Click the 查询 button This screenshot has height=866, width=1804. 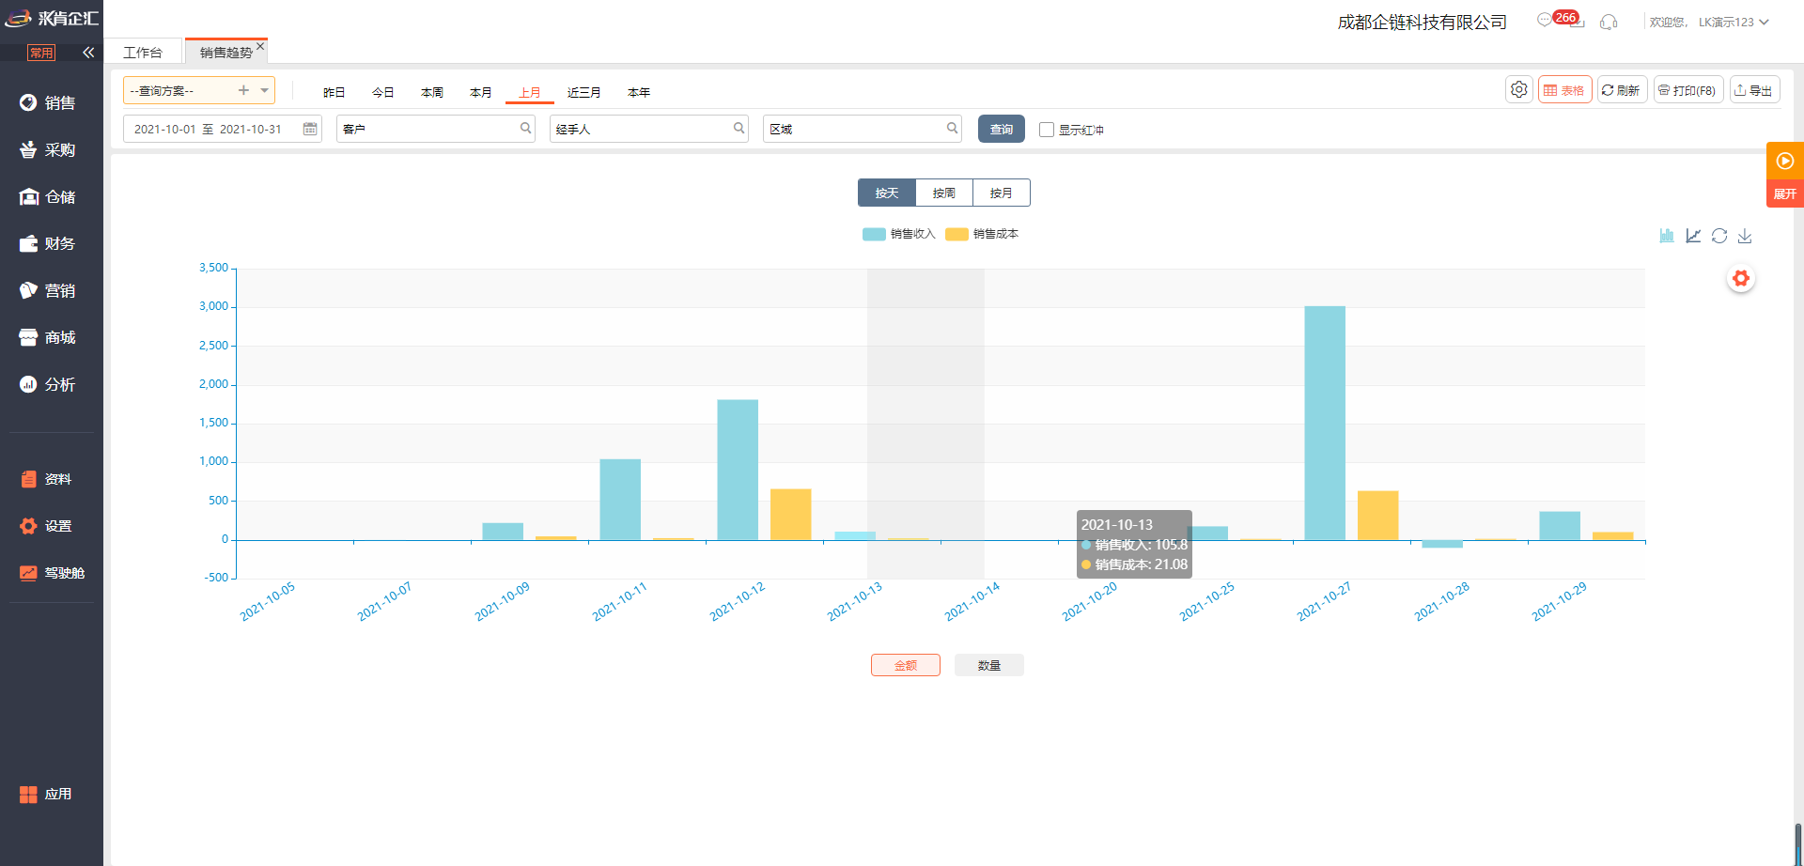tap(1001, 129)
